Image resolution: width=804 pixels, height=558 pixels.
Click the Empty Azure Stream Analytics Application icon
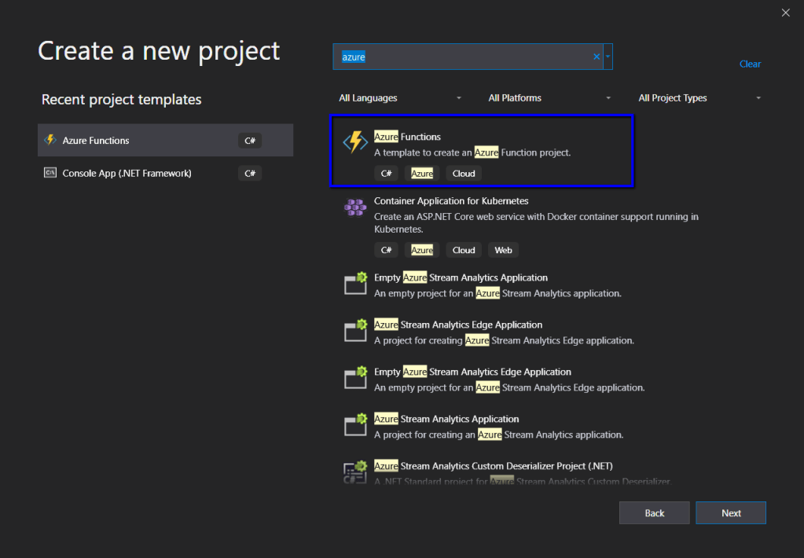356,283
